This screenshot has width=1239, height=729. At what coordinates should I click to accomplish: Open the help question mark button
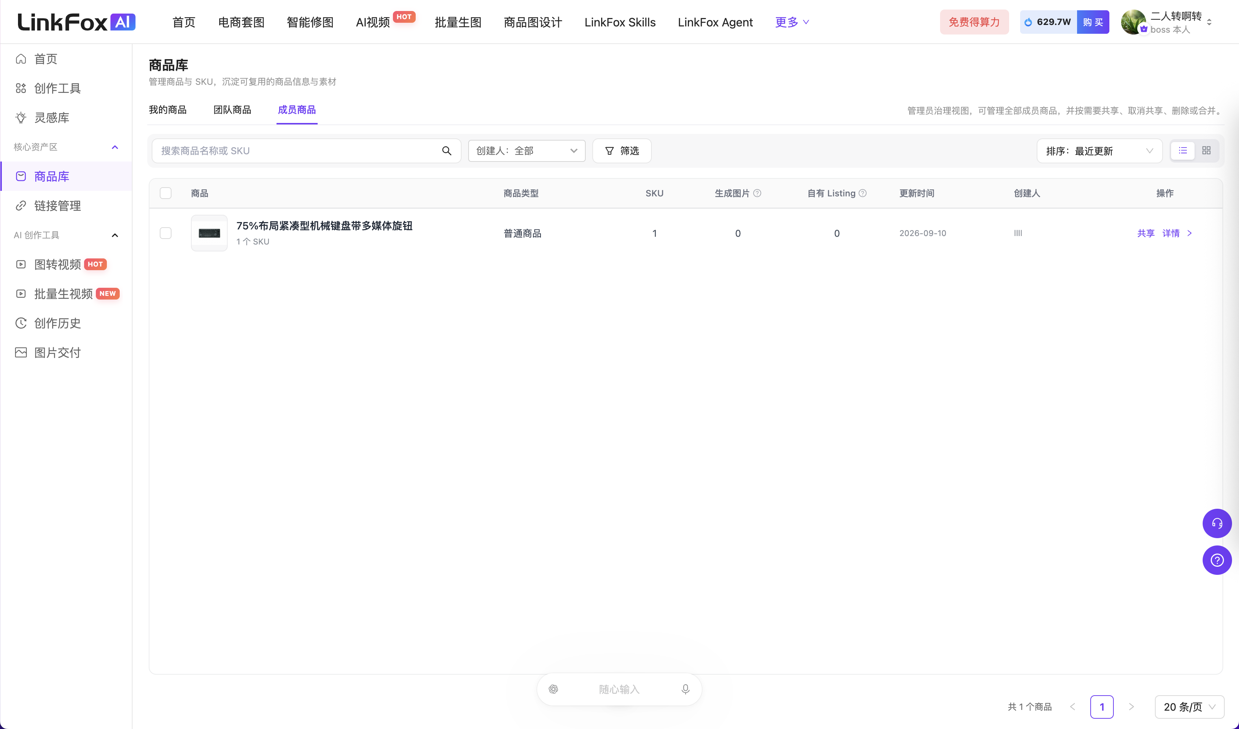1217,560
